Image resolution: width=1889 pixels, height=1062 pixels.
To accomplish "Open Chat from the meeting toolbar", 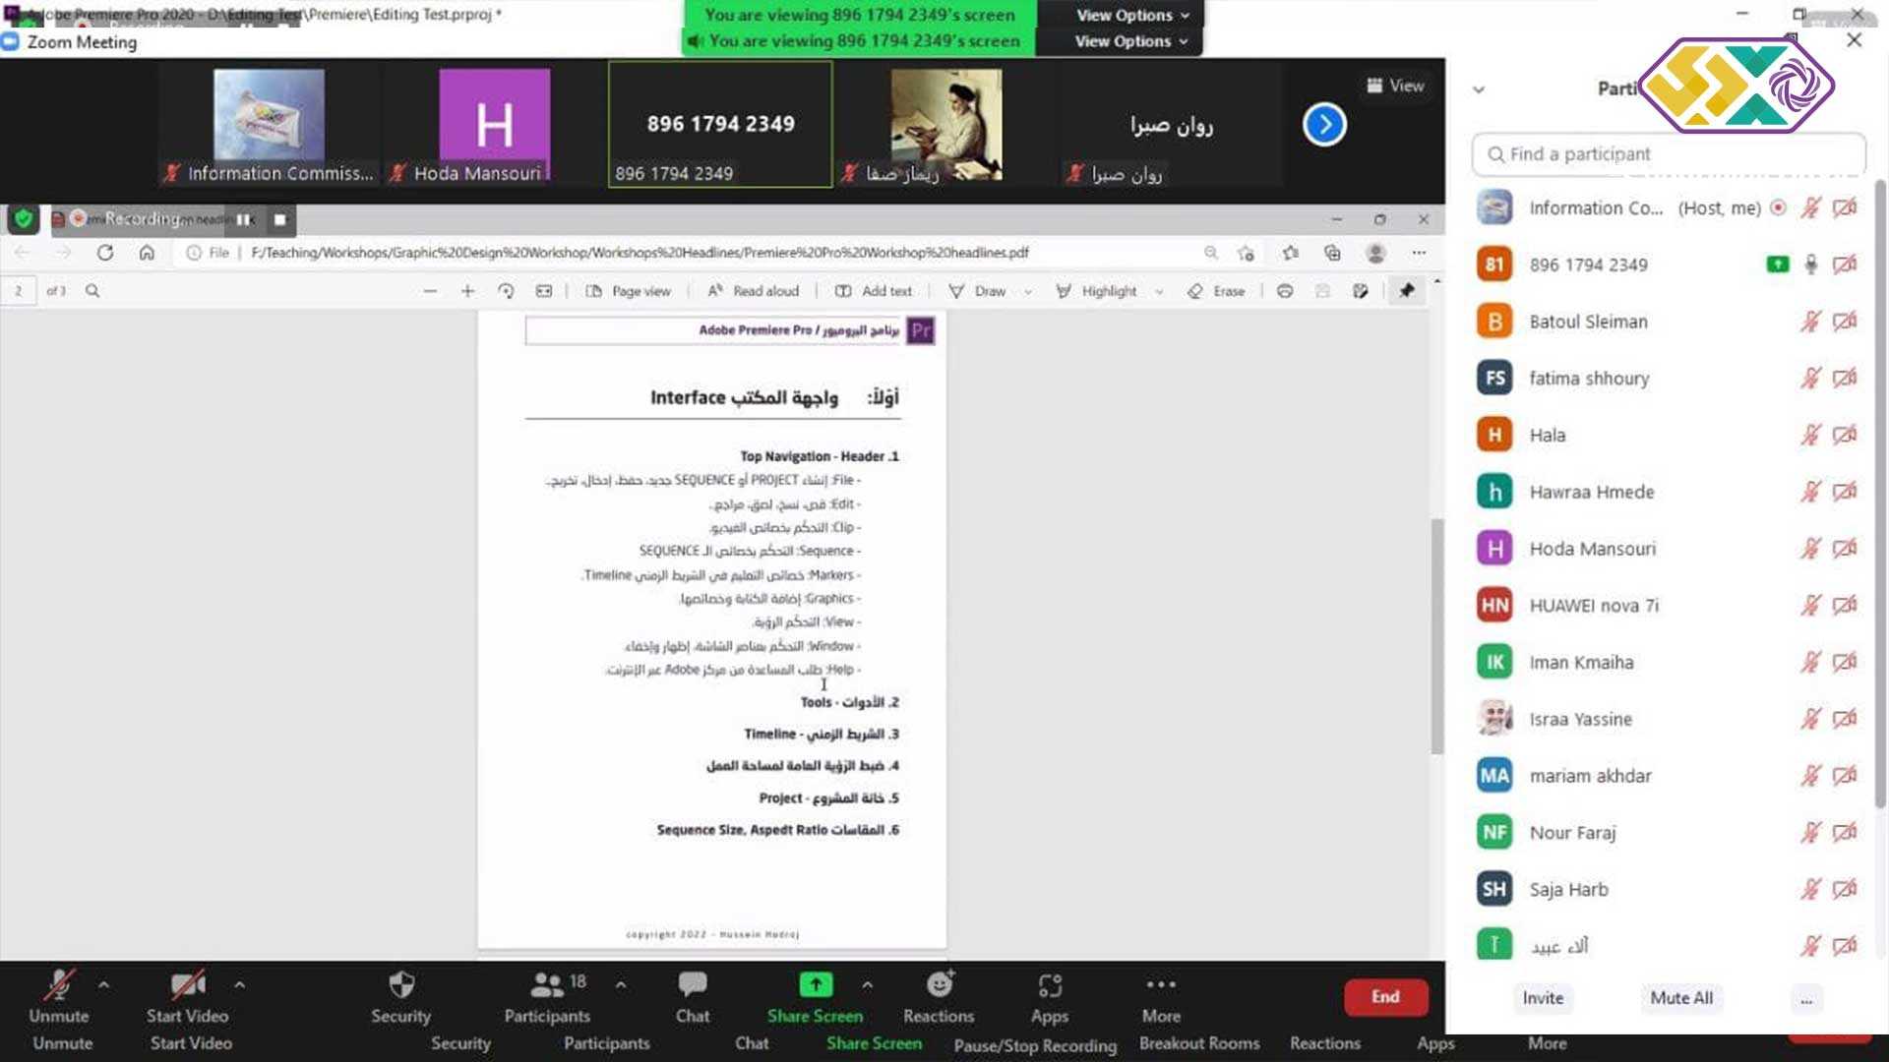I will point(692,985).
